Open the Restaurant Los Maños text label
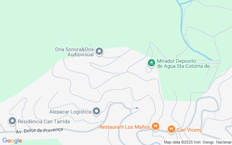The image size is (232, 145). [x=125, y=127]
